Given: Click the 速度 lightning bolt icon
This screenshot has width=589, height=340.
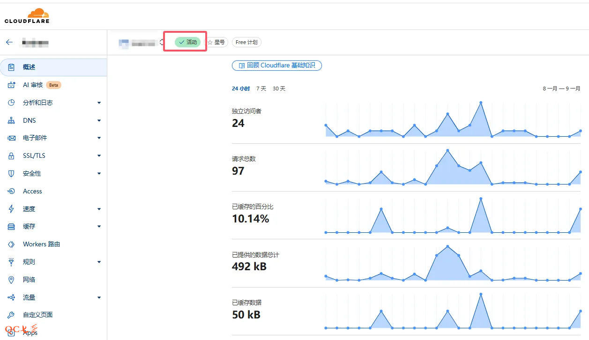Looking at the screenshot, I should point(12,209).
